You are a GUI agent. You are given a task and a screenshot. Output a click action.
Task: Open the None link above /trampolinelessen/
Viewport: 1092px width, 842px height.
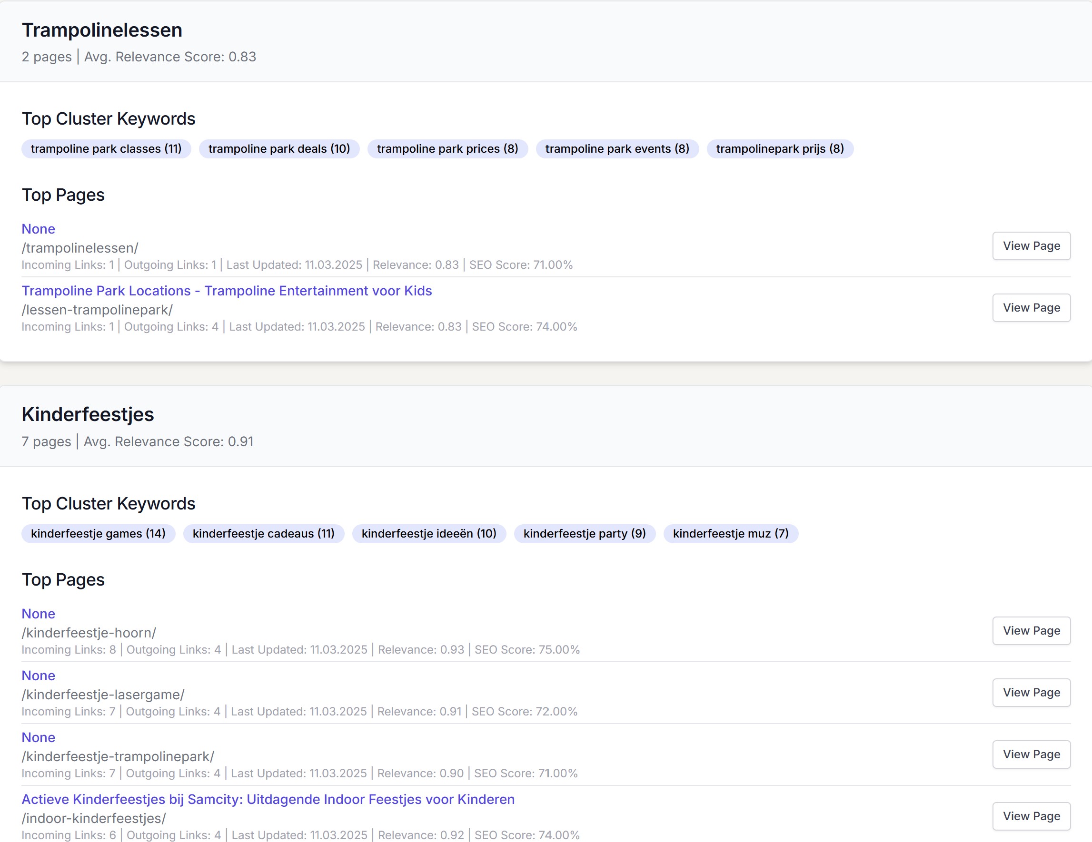click(x=38, y=229)
